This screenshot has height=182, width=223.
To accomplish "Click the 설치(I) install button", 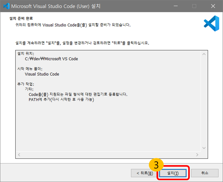I will click(173, 173).
